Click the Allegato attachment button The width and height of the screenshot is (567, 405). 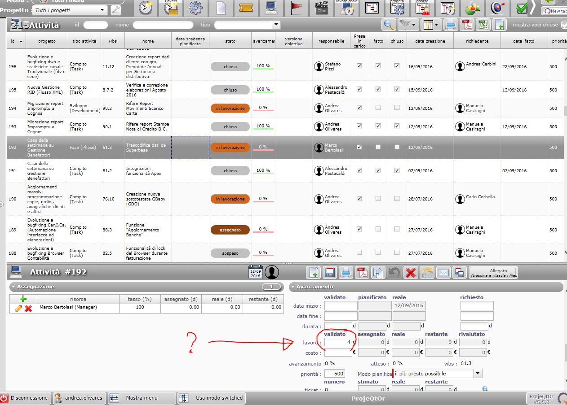(x=493, y=273)
